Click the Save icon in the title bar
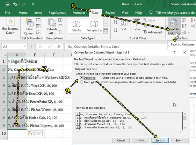The width and height of the screenshot is (196, 145). (x=8, y=4)
